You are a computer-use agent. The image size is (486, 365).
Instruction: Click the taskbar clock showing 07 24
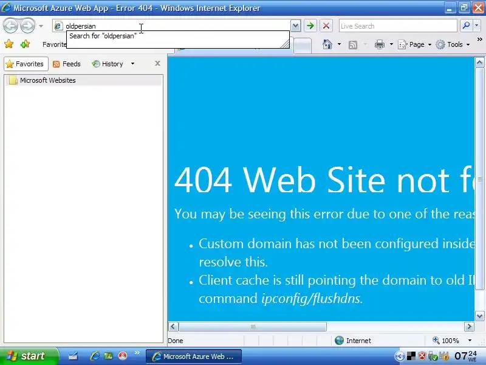pos(465,356)
